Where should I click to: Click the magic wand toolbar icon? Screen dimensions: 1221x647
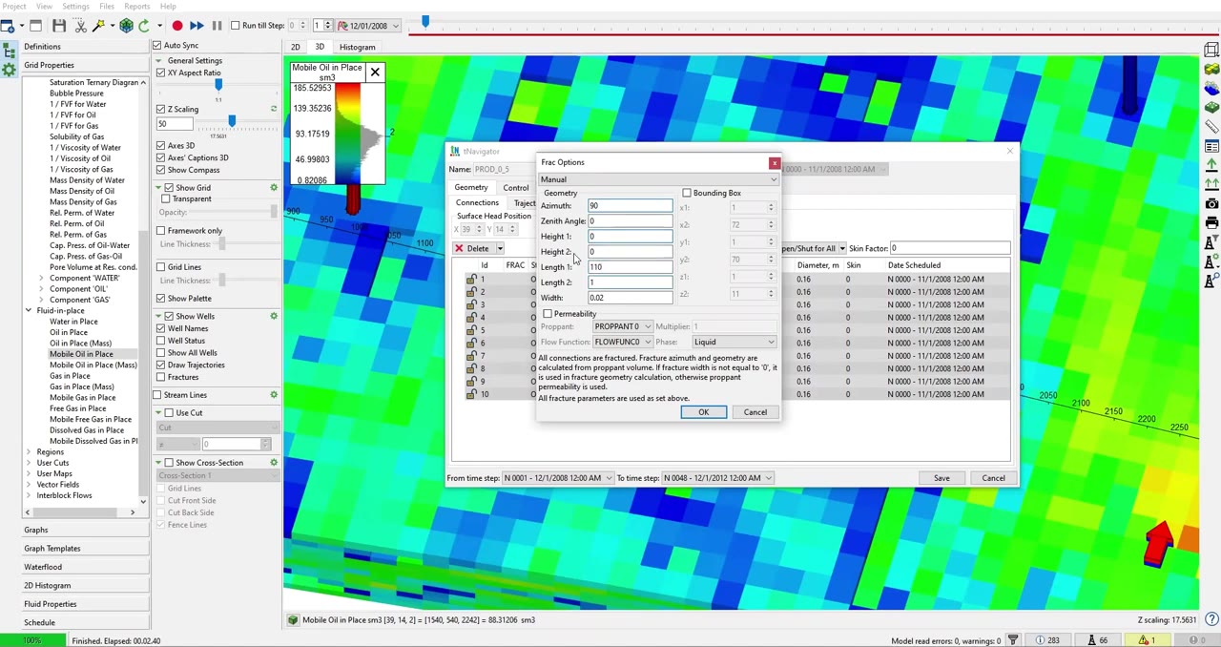pos(97,25)
